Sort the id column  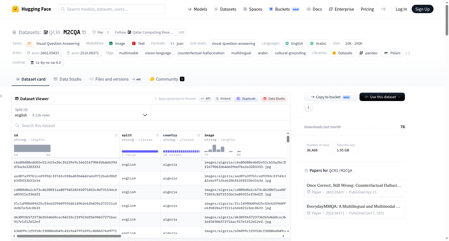click(x=116, y=135)
